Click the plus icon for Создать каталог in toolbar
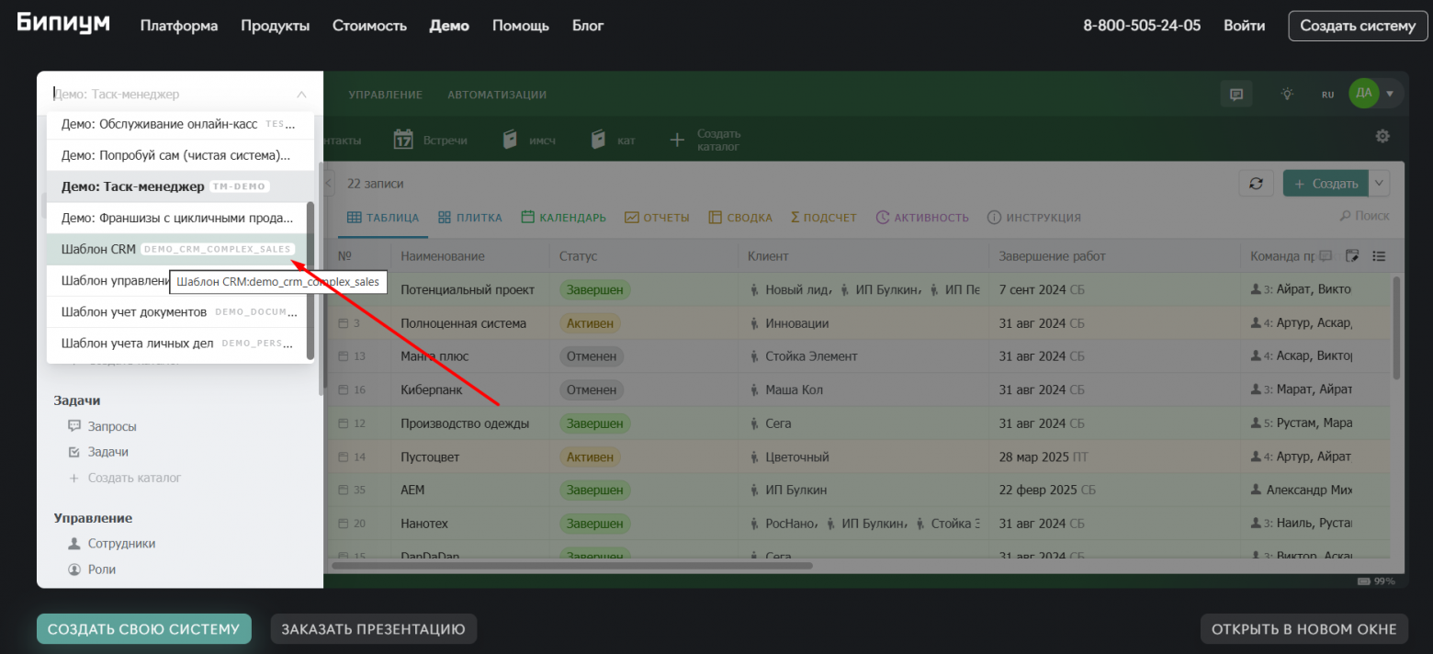Viewport: 1433px width, 654px height. pyautogui.click(x=677, y=141)
